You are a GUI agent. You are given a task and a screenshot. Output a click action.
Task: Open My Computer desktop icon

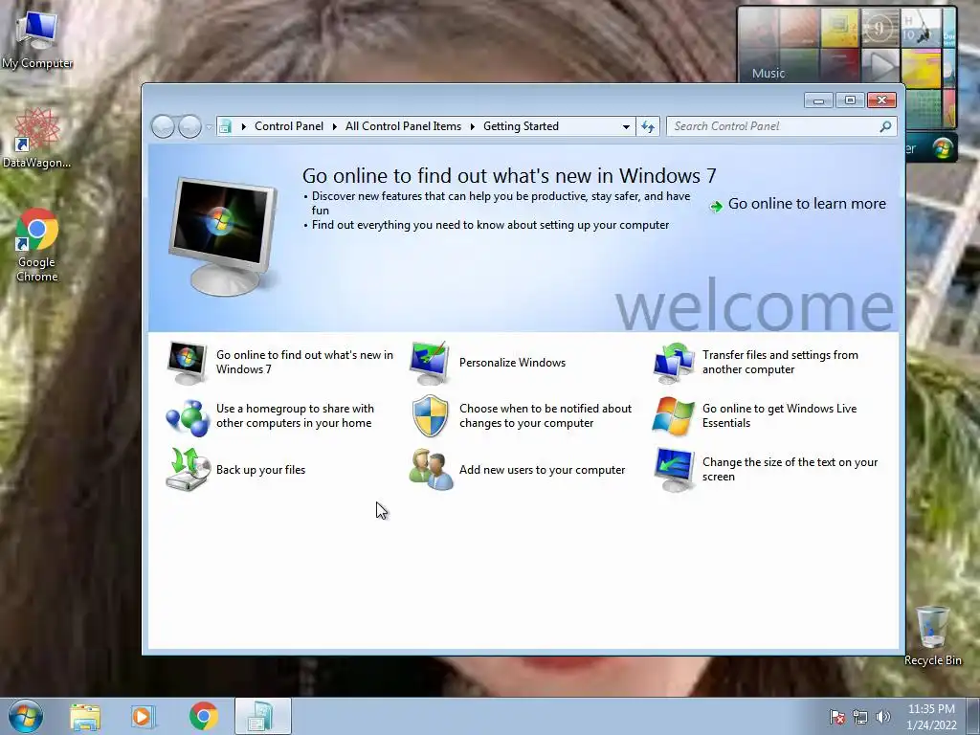pyautogui.click(x=37, y=40)
